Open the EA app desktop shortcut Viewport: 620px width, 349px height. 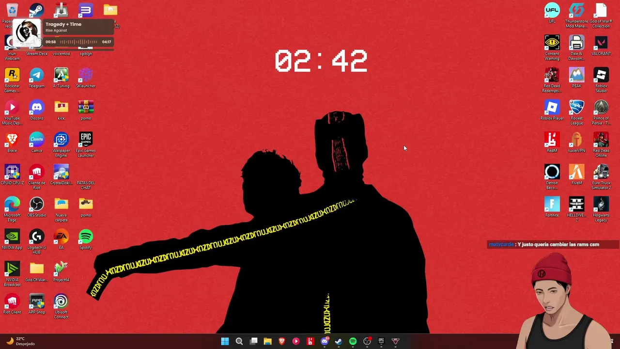pos(61,240)
